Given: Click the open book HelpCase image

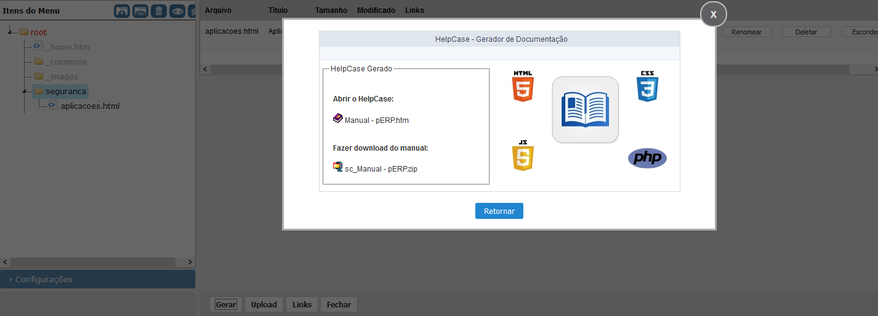Looking at the screenshot, I should coord(585,110).
